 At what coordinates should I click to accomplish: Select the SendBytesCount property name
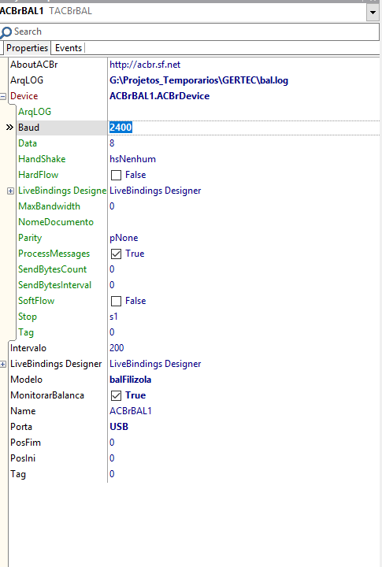coord(53,269)
